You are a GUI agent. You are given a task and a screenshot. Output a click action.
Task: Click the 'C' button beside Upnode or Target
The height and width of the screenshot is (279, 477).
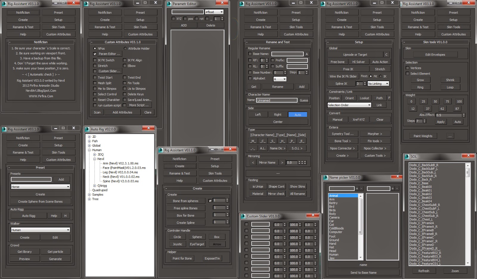[386, 55]
